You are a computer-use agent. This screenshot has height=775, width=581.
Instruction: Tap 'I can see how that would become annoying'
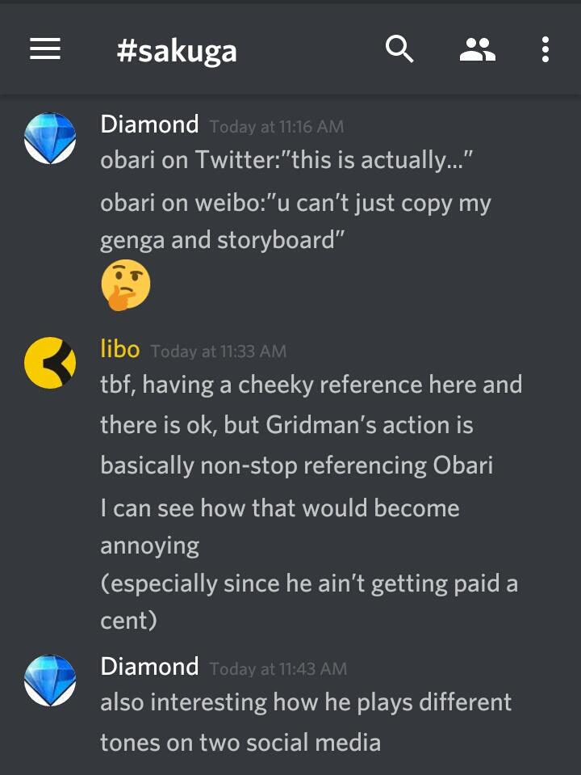(280, 527)
